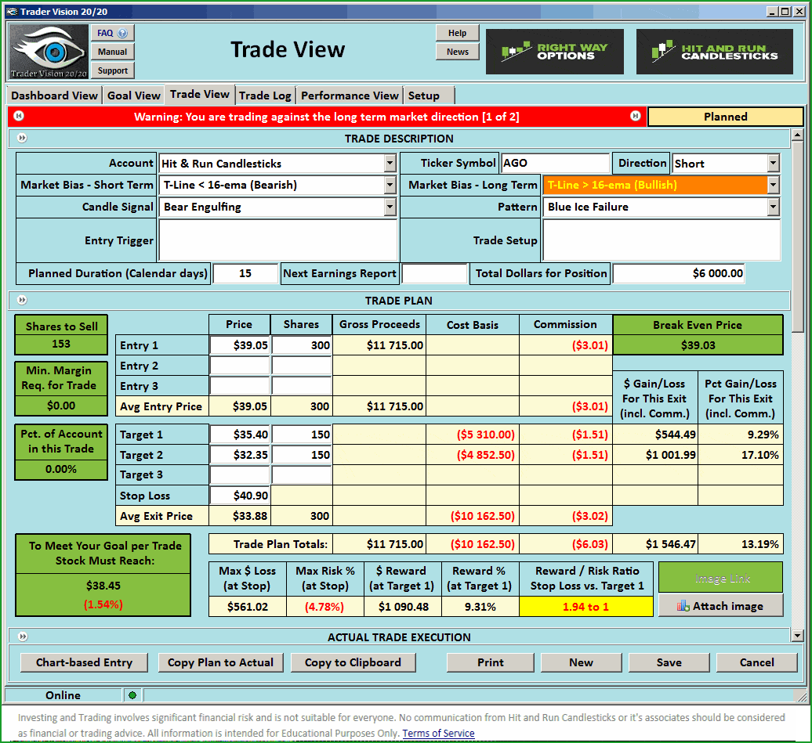Click the Planned Duration field
Screen dimensions: 812x743
[245, 273]
